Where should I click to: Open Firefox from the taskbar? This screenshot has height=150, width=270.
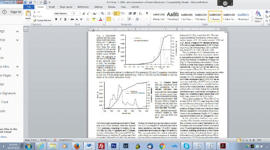pos(77,146)
